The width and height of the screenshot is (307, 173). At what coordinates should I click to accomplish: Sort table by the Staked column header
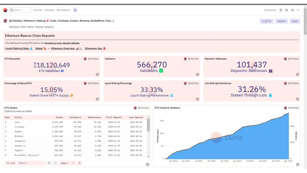click(x=59, y=117)
